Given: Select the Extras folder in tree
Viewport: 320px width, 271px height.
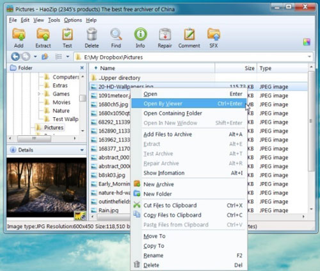Looking at the screenshot, I should (x=56, y=85).
